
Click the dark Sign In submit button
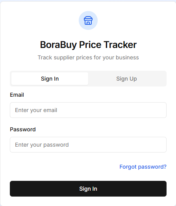(x=88, y=189)
